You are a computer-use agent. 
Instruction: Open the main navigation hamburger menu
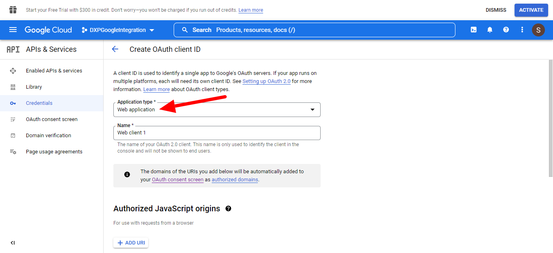pos(13,30)
